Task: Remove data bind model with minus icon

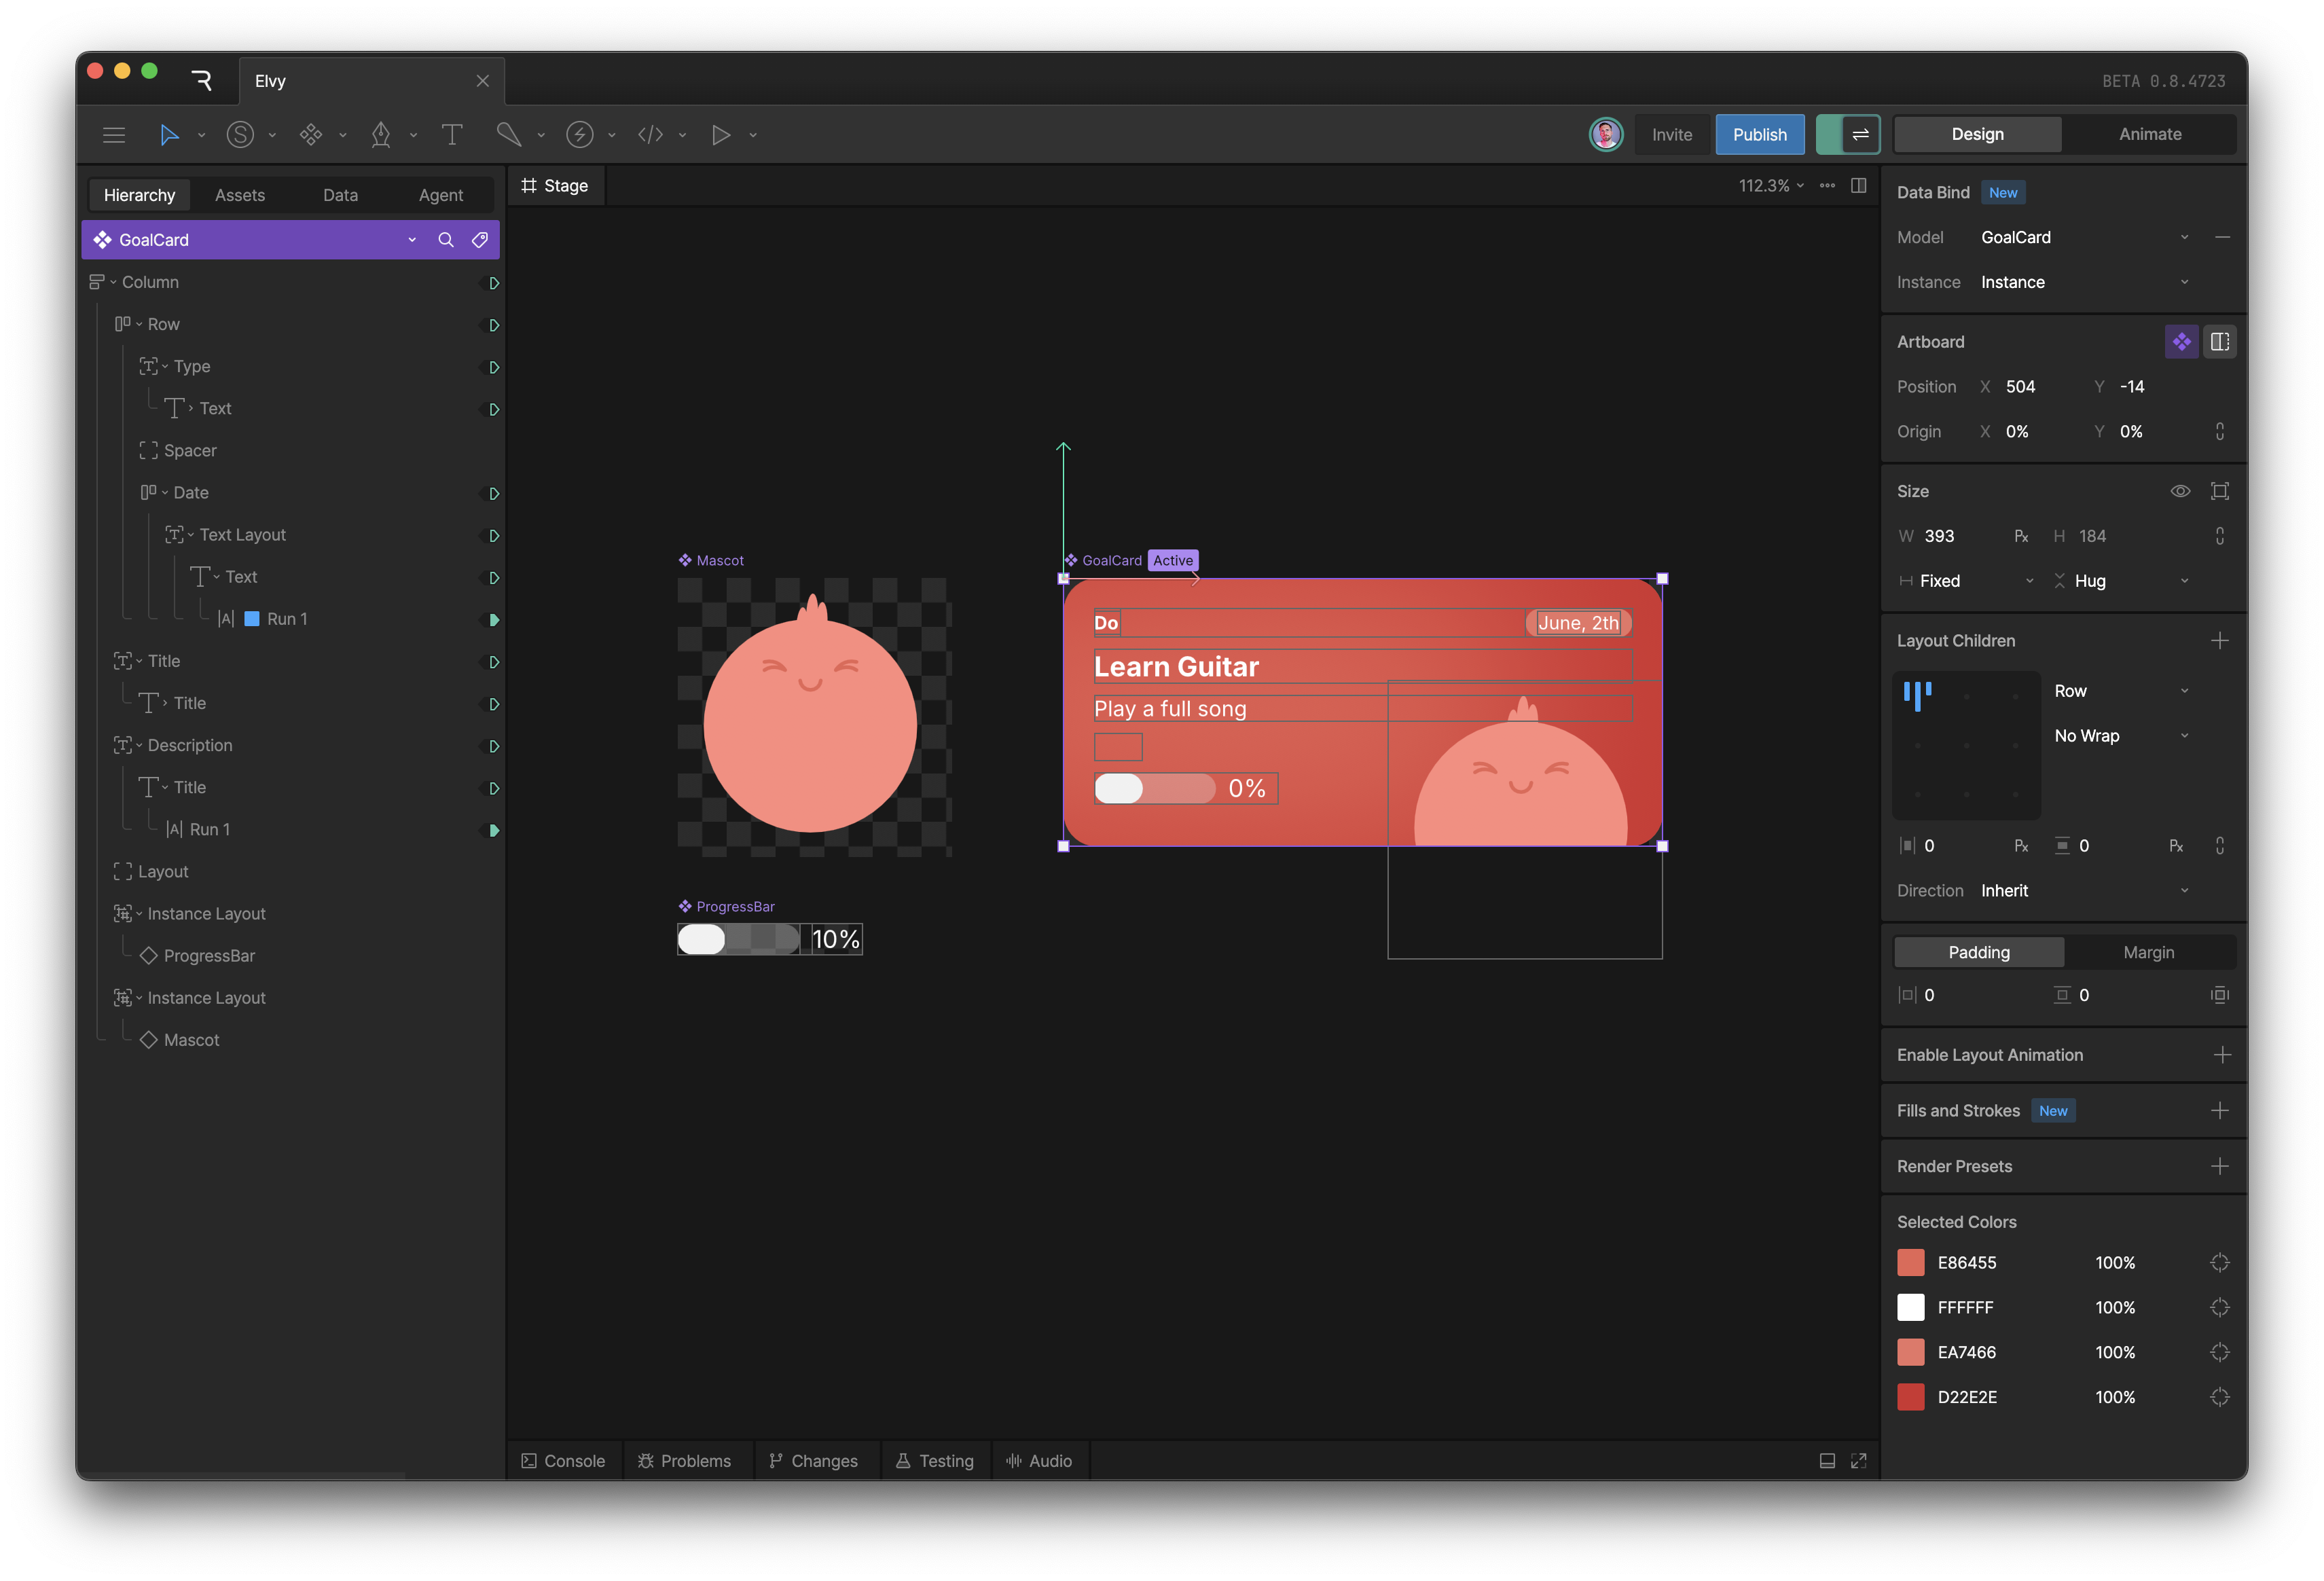Action: pyautogui.click(x=2222, y=238)
